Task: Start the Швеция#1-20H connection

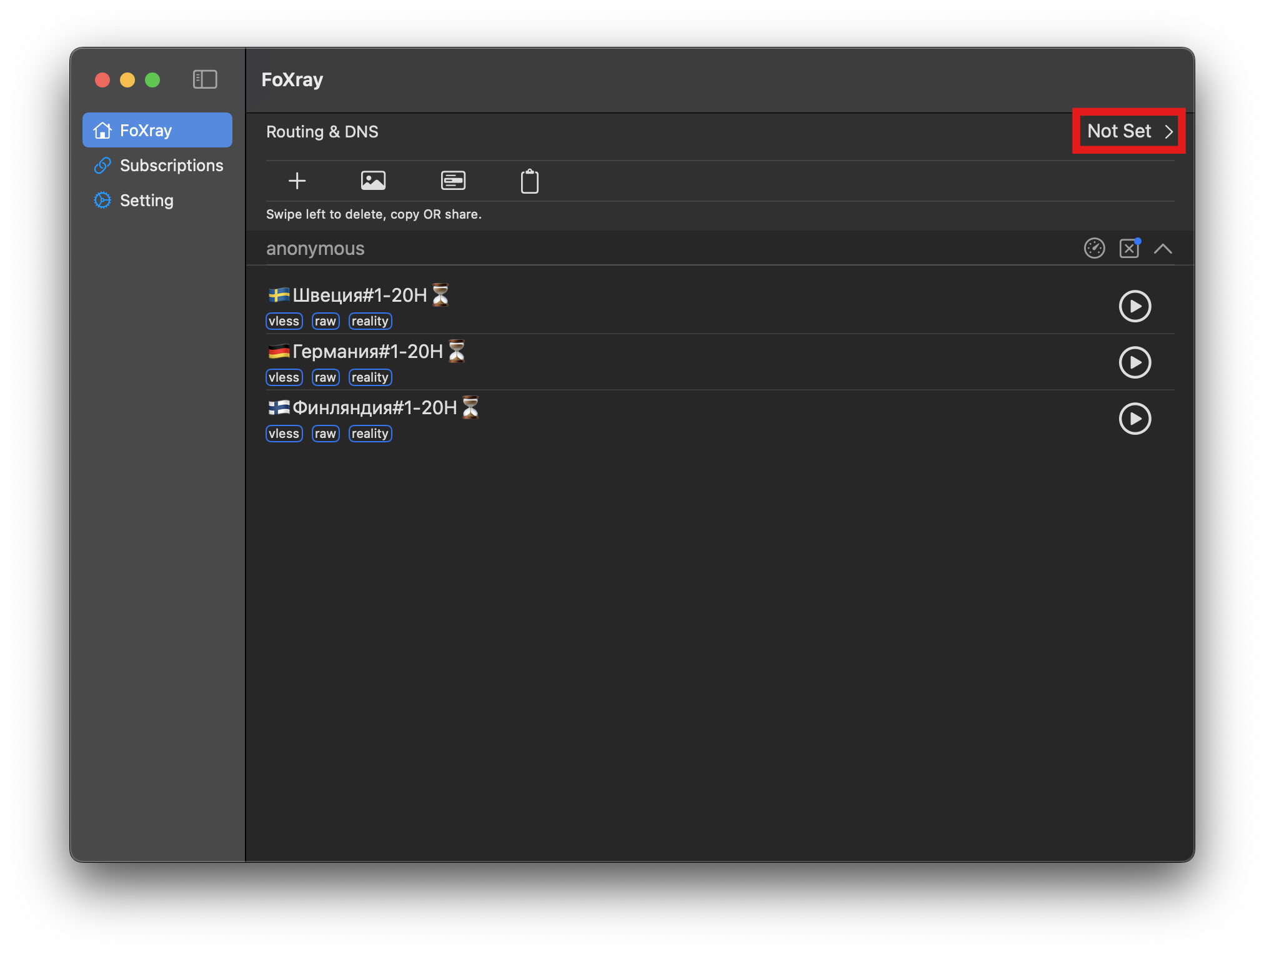Action: point(1135,306)
